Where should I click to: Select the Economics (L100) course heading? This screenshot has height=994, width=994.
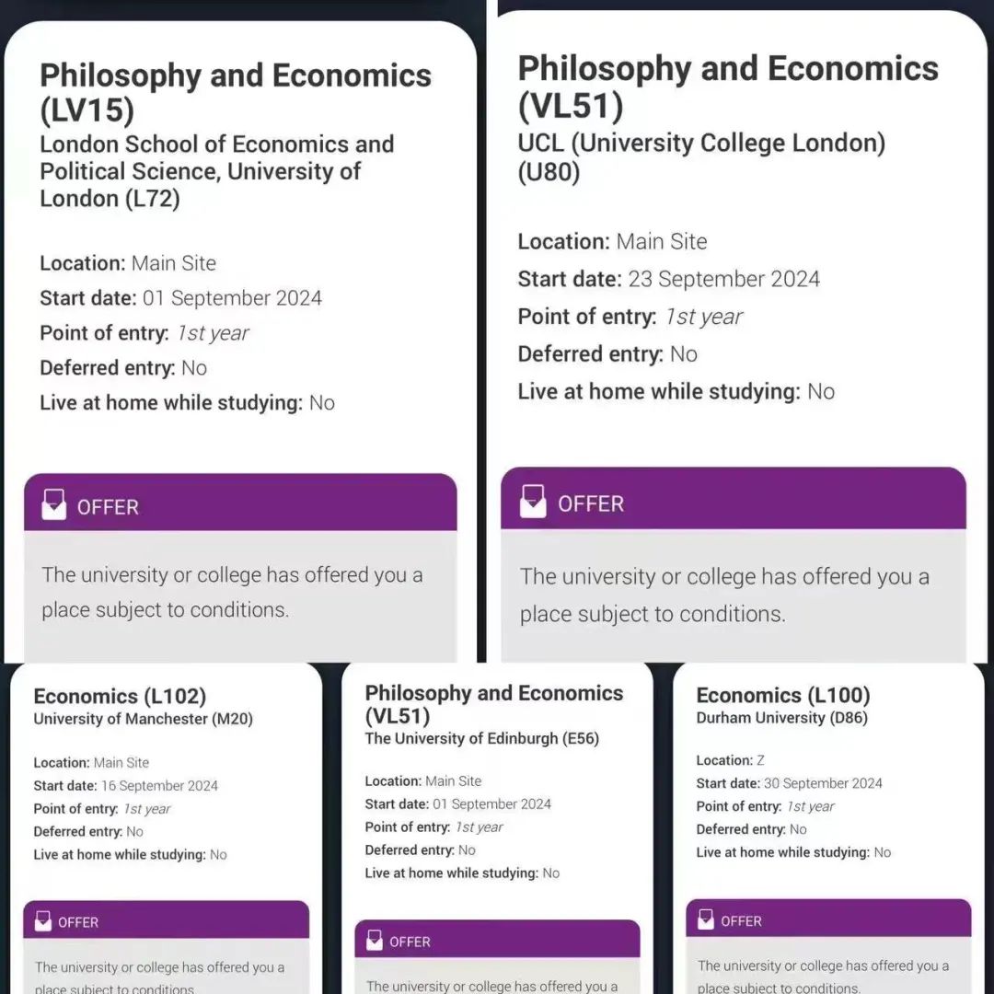coord(782,696)
